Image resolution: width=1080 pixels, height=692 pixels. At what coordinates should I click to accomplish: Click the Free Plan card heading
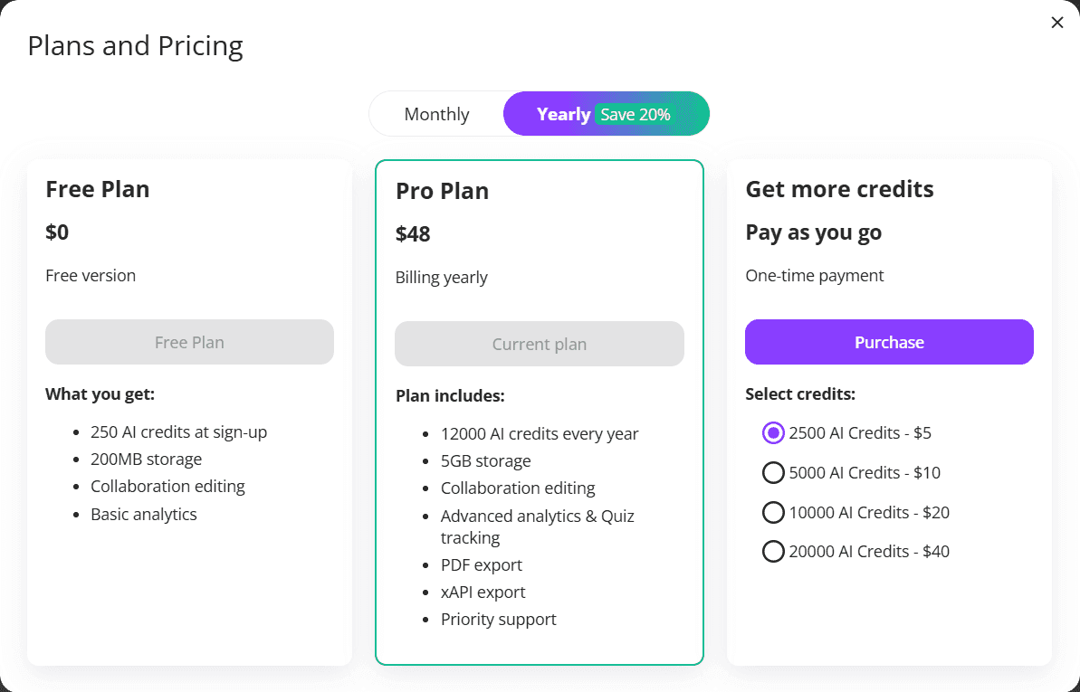pyautogui.click(x=97, y=189)
